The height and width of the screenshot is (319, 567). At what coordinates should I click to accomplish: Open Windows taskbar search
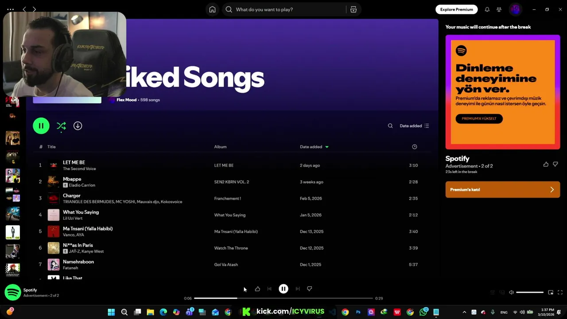click(124, 312)
